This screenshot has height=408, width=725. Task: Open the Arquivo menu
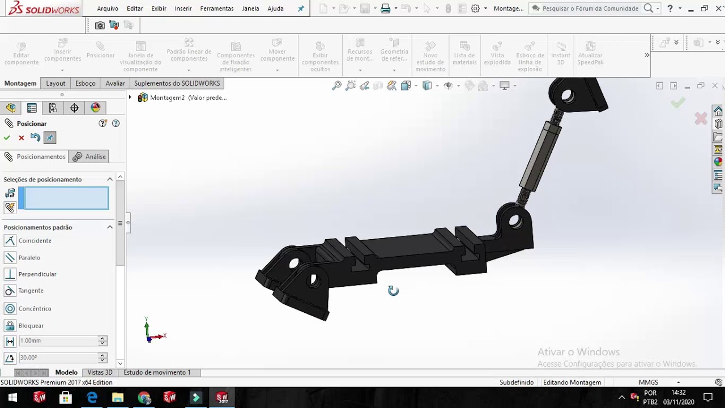click(108, 8)
